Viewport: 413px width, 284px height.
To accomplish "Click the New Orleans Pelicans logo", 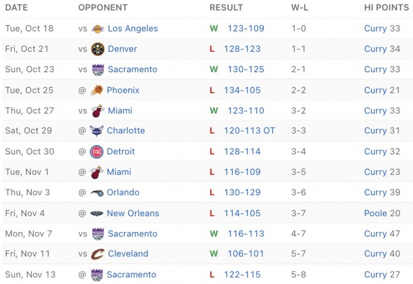I will (97, 213).
